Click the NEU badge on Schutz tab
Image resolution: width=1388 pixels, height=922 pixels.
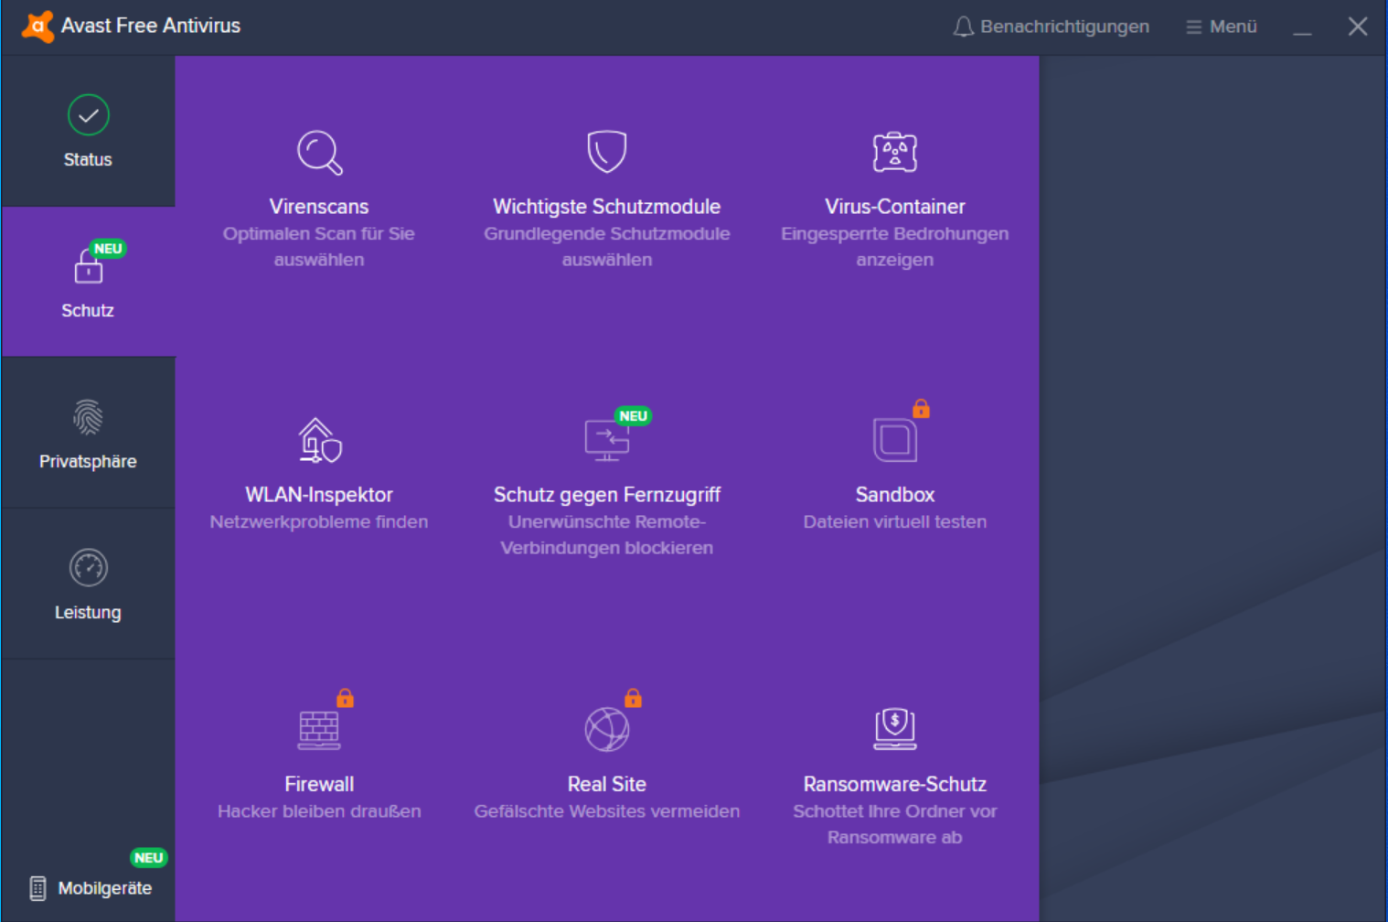click(x=108, y=249)
